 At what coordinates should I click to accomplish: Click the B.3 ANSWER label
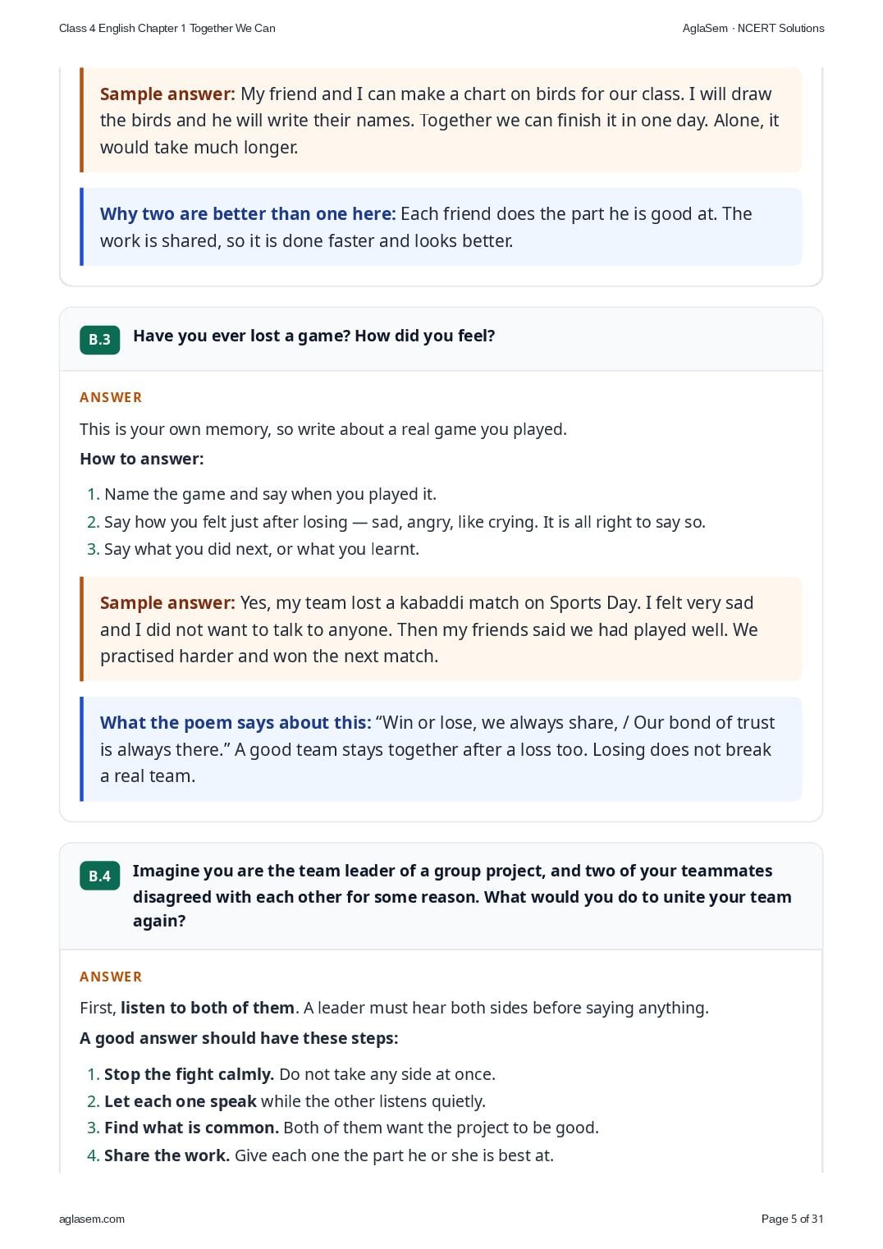(x=111, y=397)
